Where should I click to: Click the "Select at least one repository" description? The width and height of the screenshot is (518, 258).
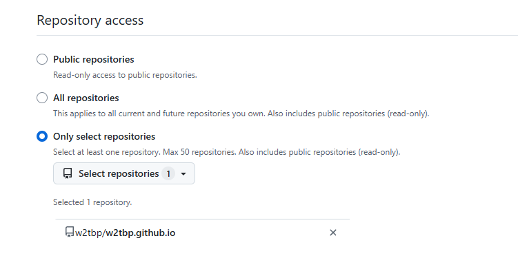pos(227,152)
